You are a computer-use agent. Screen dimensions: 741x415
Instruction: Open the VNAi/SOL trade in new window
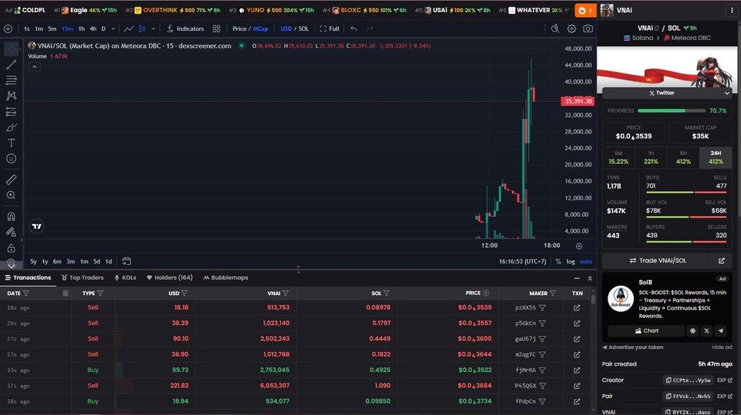pos(722,261)
